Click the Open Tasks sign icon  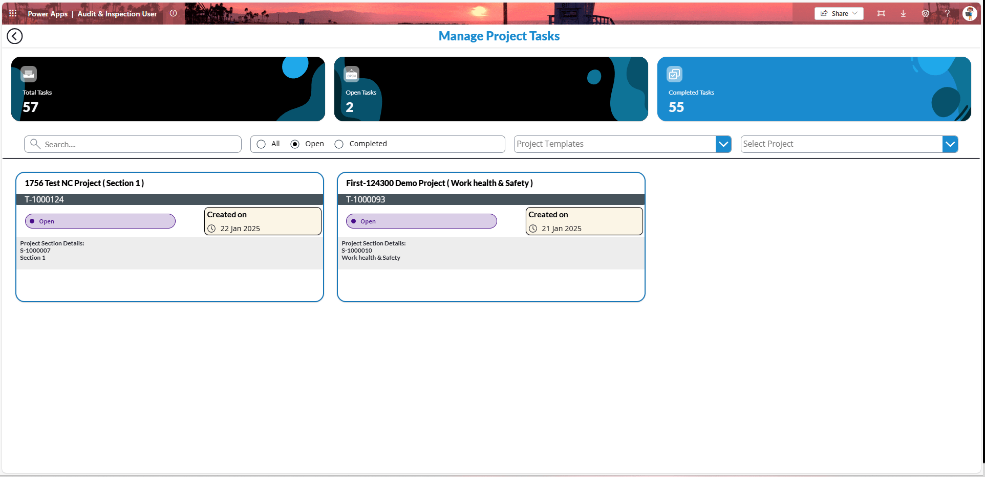351,74
